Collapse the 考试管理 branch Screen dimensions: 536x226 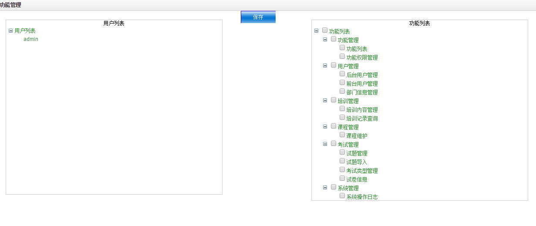(x=325, y=144)
